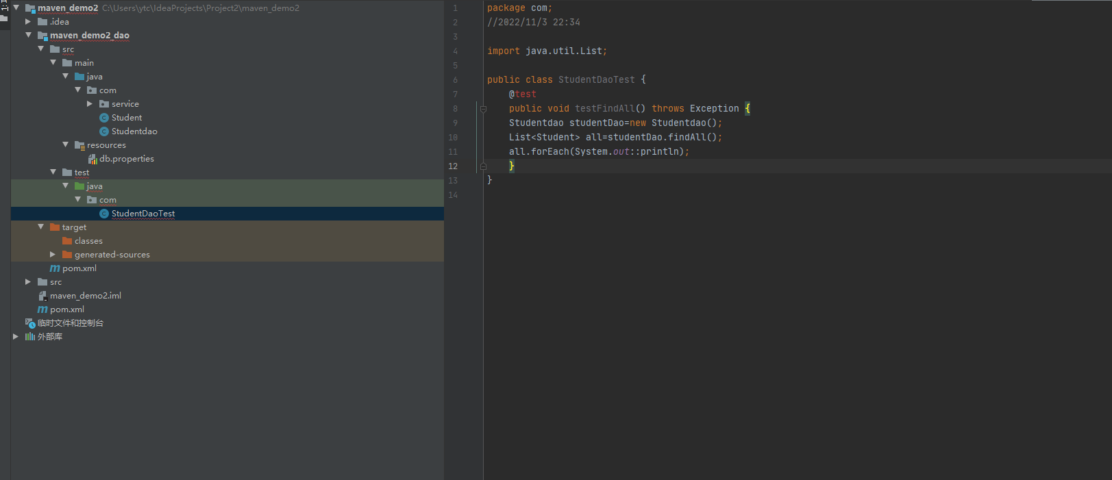Viewport: 1112px width, 480px height.
Task: Click the Studentdao studentDao=new line
Action: 615,123
